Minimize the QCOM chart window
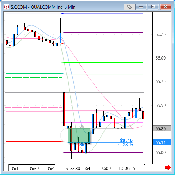175x175 pixels. 141,7
